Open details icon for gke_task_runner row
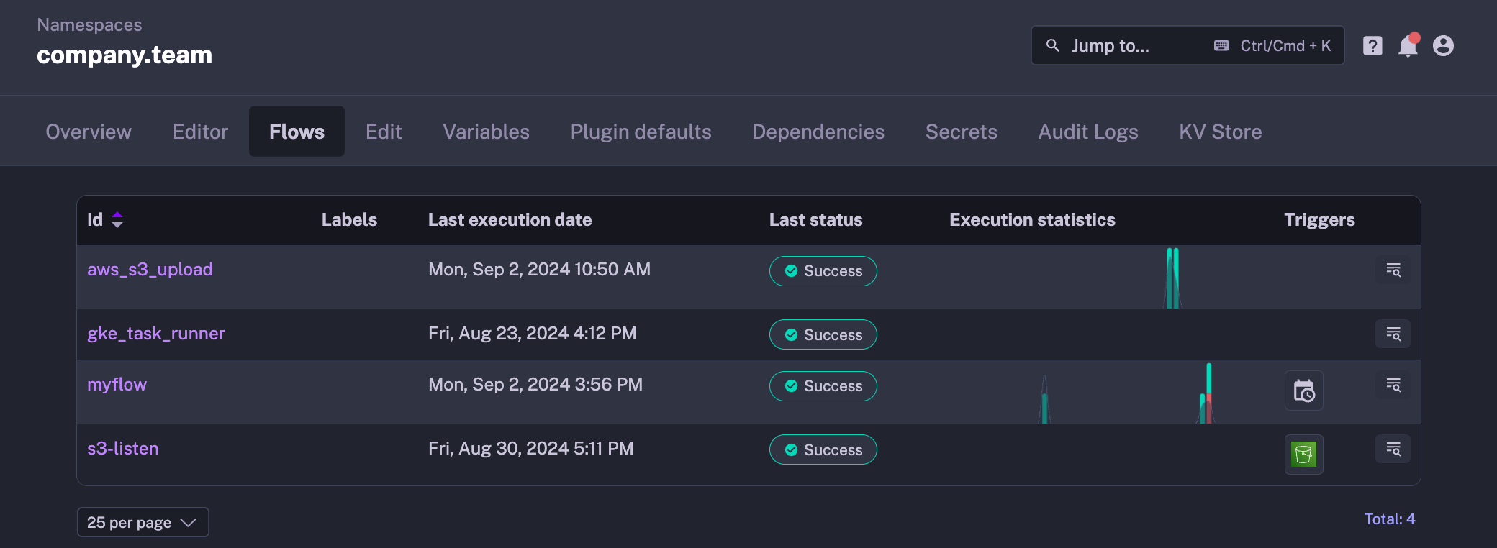 click(x=1393, y=334)
